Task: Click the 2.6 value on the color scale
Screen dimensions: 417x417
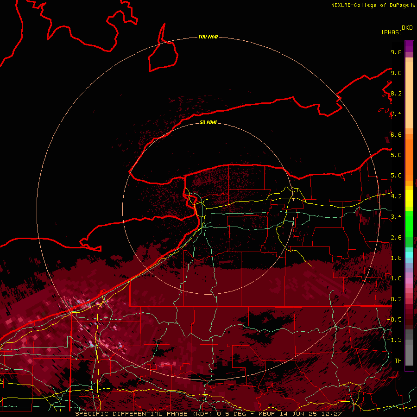Action: 396,238
